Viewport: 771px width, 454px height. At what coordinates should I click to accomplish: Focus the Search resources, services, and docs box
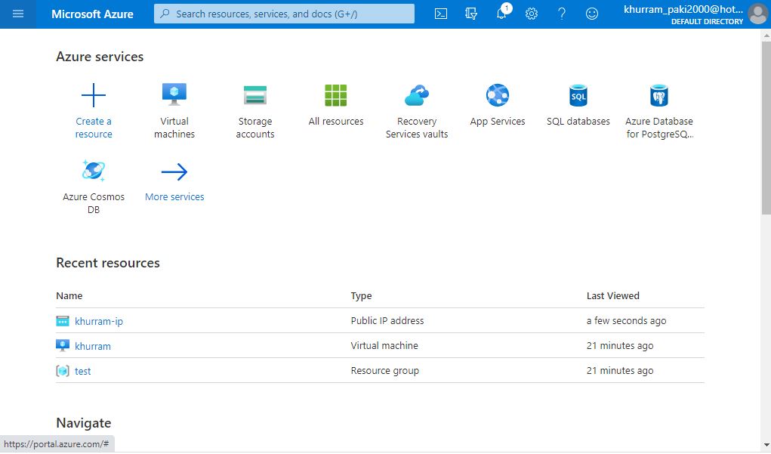point(284,14)
